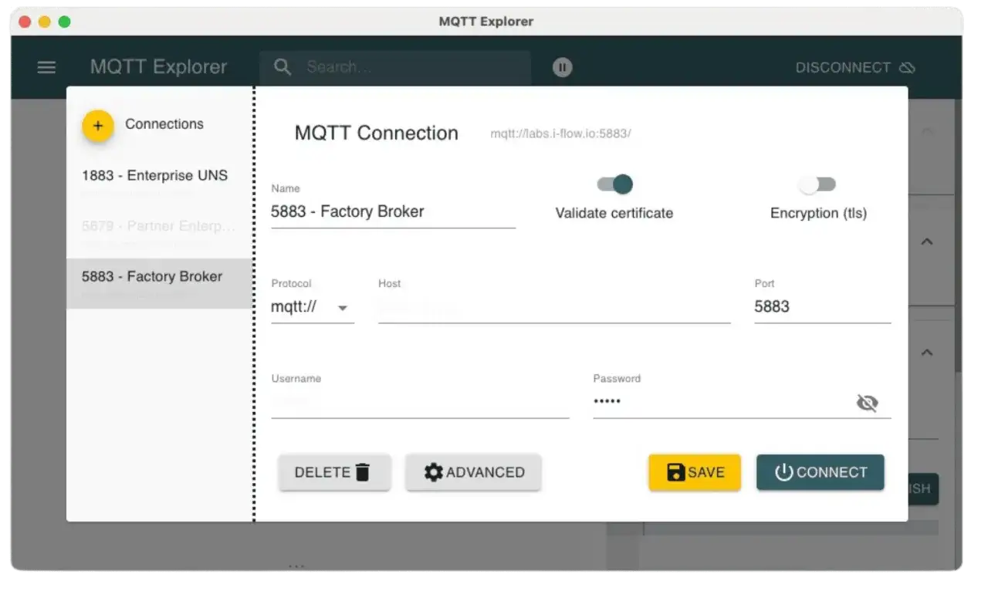Enable the Encryption (tls) switch

click(x=817, y=184)
